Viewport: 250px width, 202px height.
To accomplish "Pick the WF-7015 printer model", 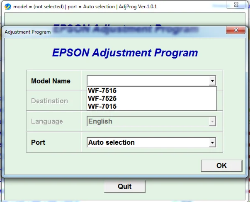I will (102, 106).
